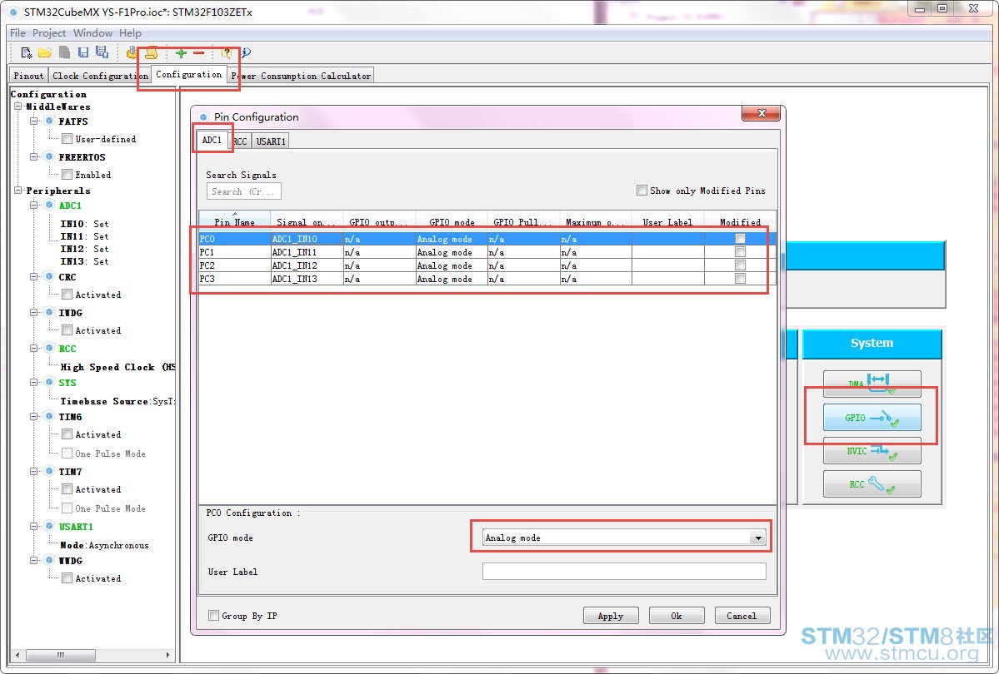Click the New Project toolbar icon
Screen dimensions: 999x674
[x=26, y=52]
